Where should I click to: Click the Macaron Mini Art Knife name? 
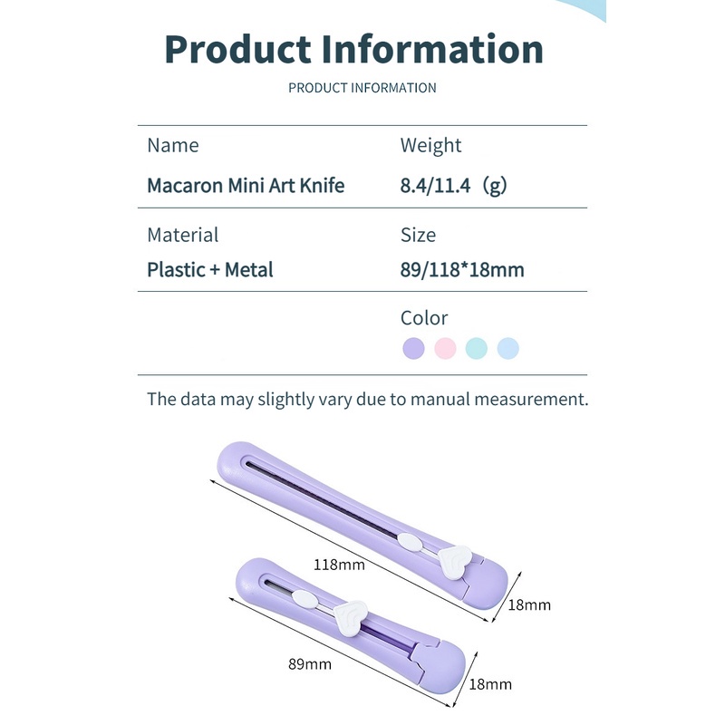click(x=246, y=186)
